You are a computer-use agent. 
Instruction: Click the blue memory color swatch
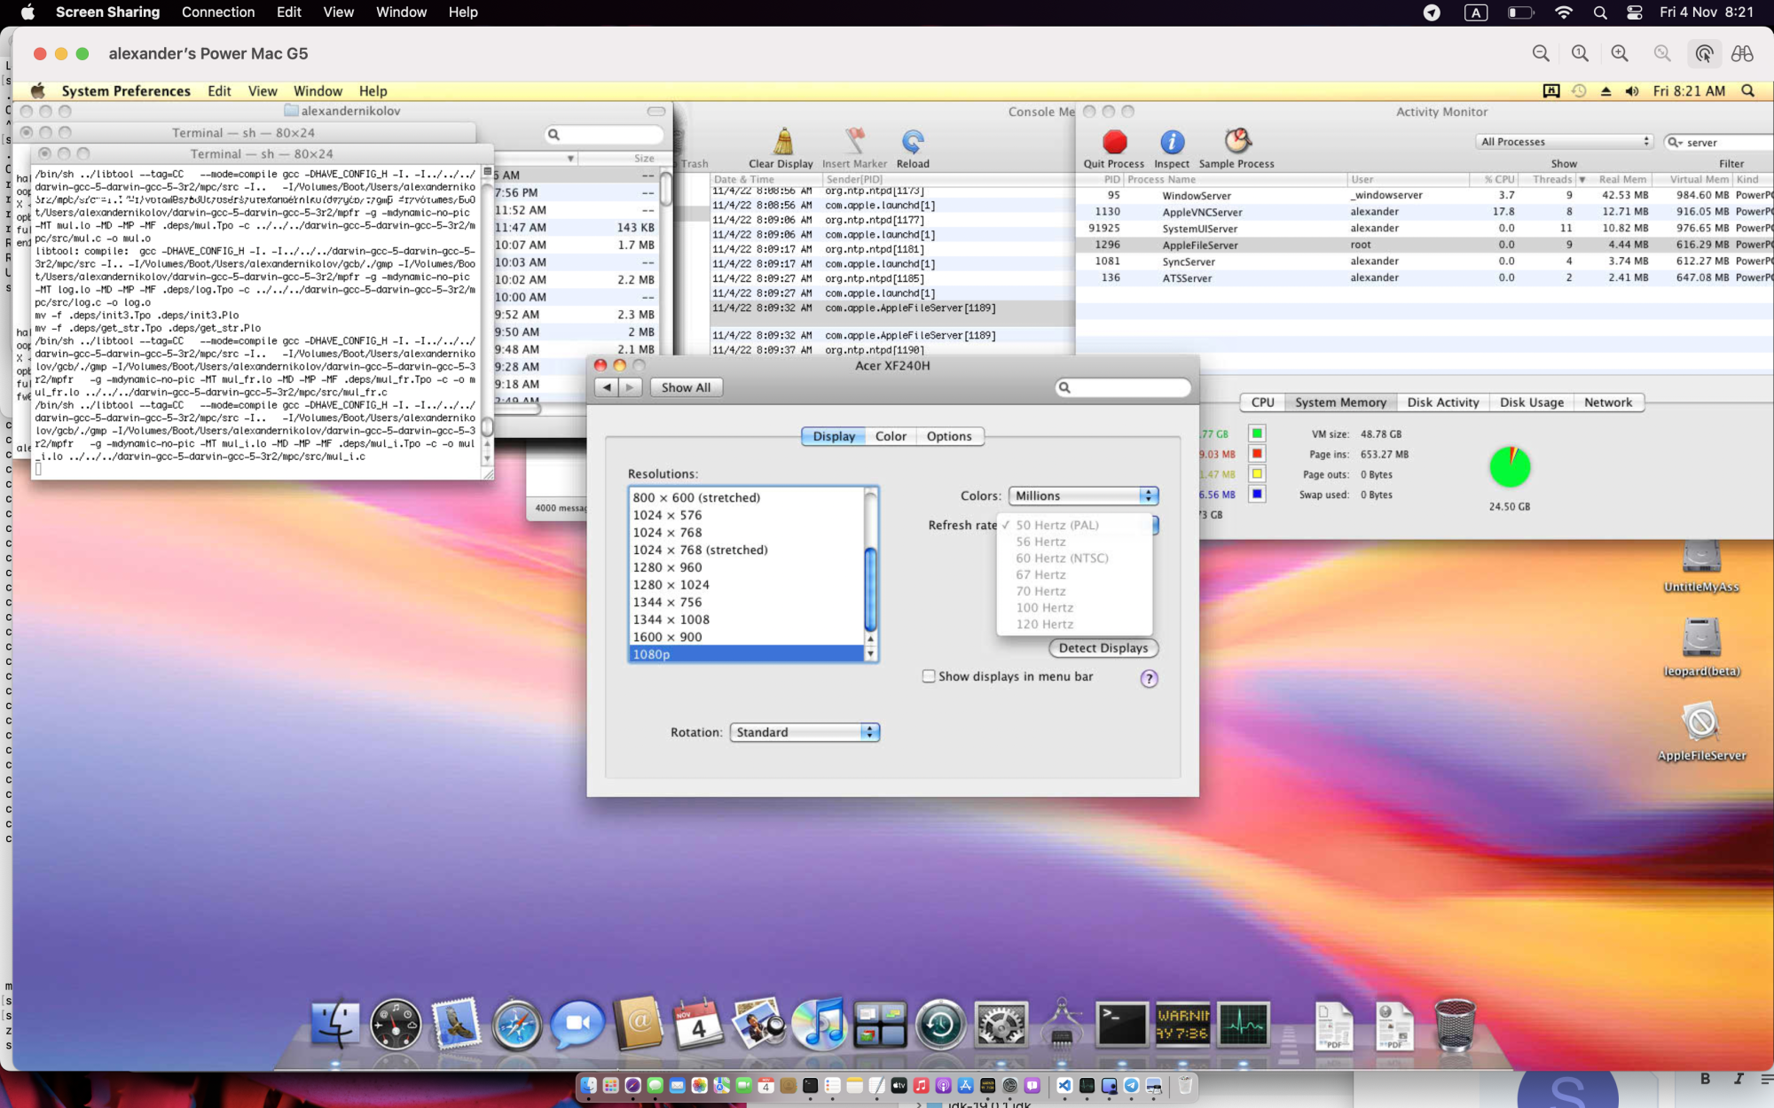click(1257, 494)
